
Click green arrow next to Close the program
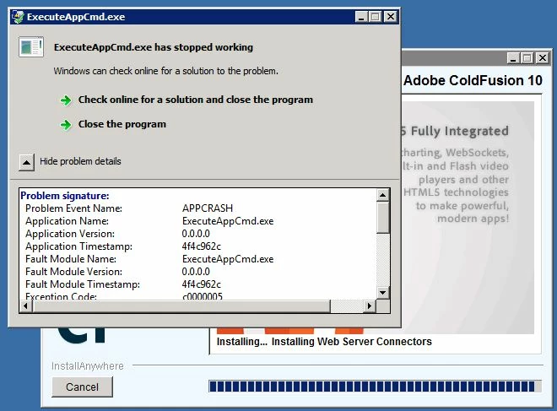66,125
